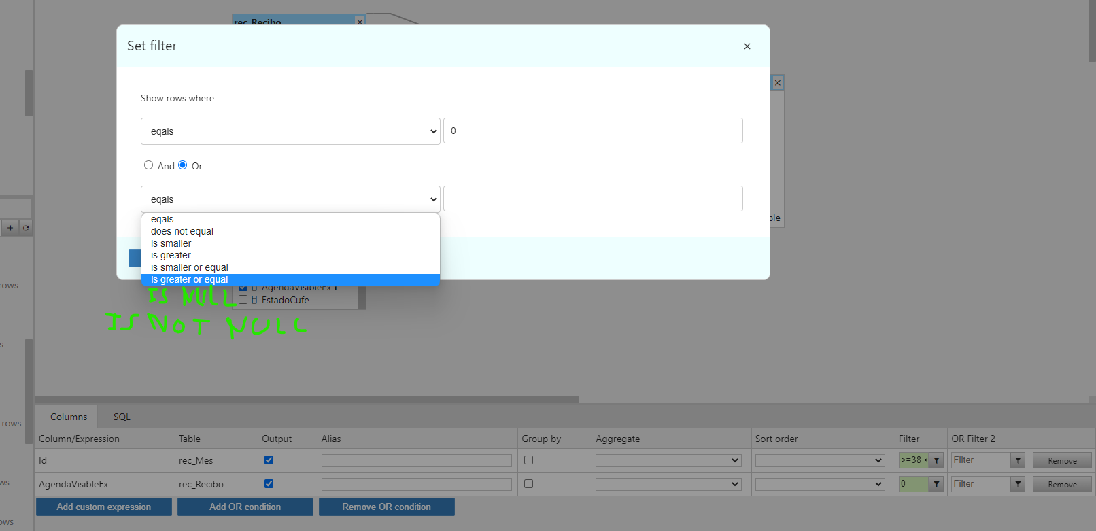The width and height of the screenshot is (1096, 531).
Task: Switch to the Columns tab
Action: point(69,417)
